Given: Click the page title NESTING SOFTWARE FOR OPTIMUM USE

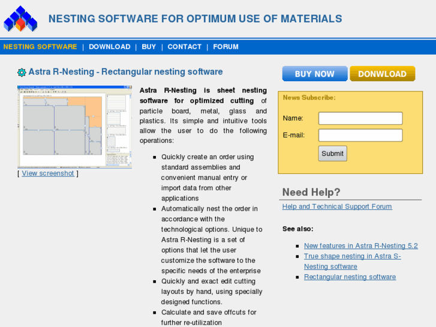Looking at the screenshot, I should coord(195,19).
